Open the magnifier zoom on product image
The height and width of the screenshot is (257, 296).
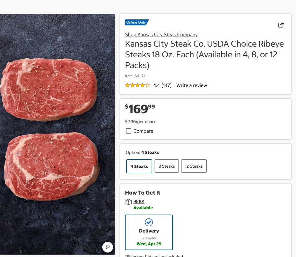click(108, 247)
